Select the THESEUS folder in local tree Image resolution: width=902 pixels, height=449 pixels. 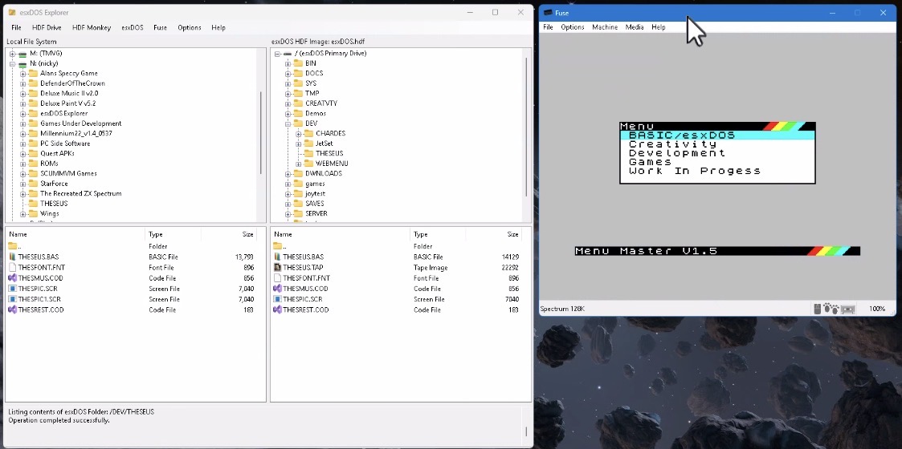(54, 204)
